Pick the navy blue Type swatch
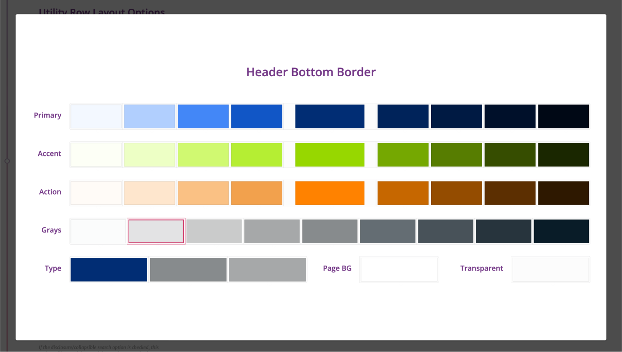The image size is (622, 352). (x=108, y=269)
